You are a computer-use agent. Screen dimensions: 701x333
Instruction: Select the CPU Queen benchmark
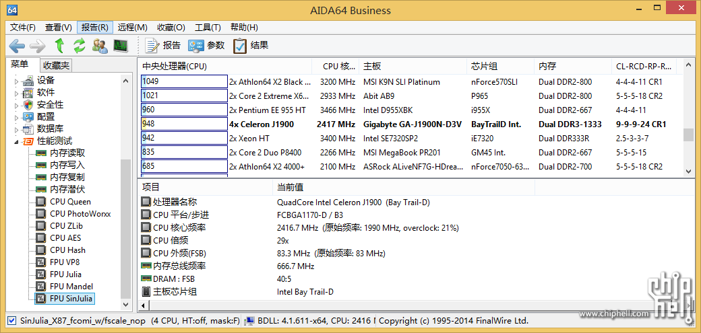[x=70, y=202]
